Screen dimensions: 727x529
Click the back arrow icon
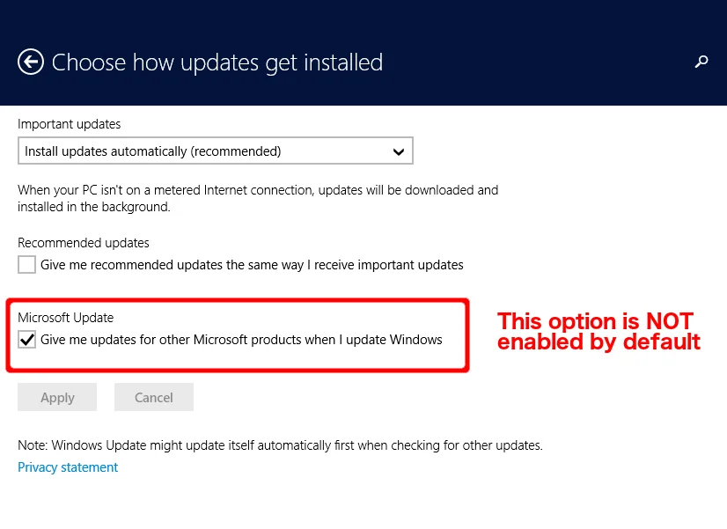click(31, 62)
